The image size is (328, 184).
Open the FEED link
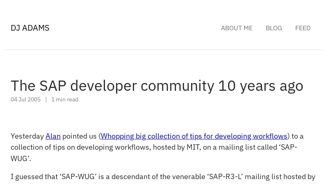point(303,28)
